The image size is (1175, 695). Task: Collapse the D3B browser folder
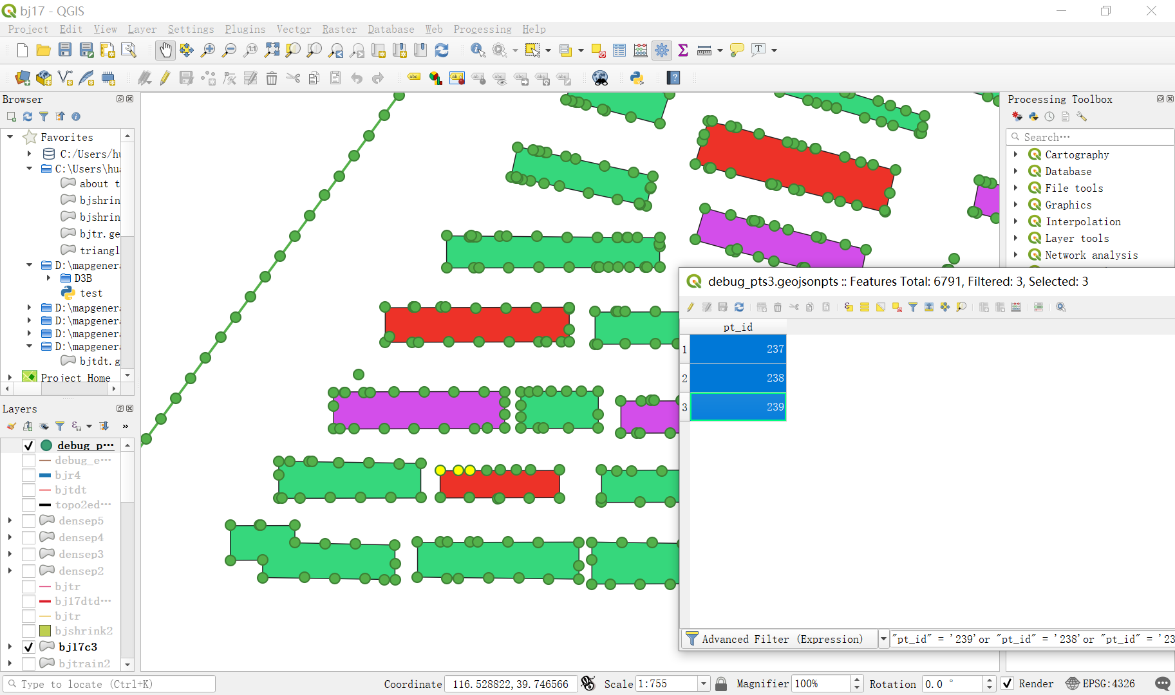click(x=48, y=278)
